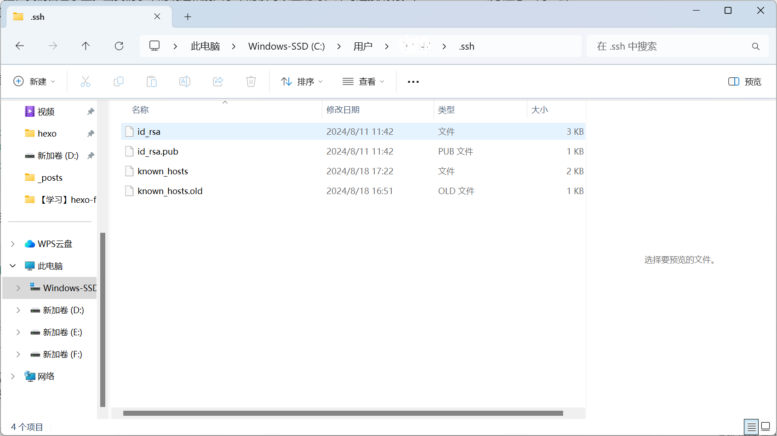Click the search magnifier icon
777x436 pixels.
[756, 46]
